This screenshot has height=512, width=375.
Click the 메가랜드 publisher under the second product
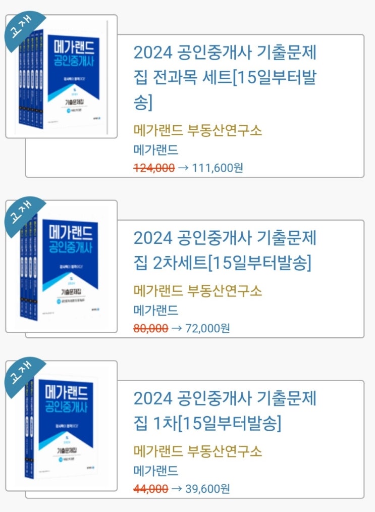(x=155, y=310)
